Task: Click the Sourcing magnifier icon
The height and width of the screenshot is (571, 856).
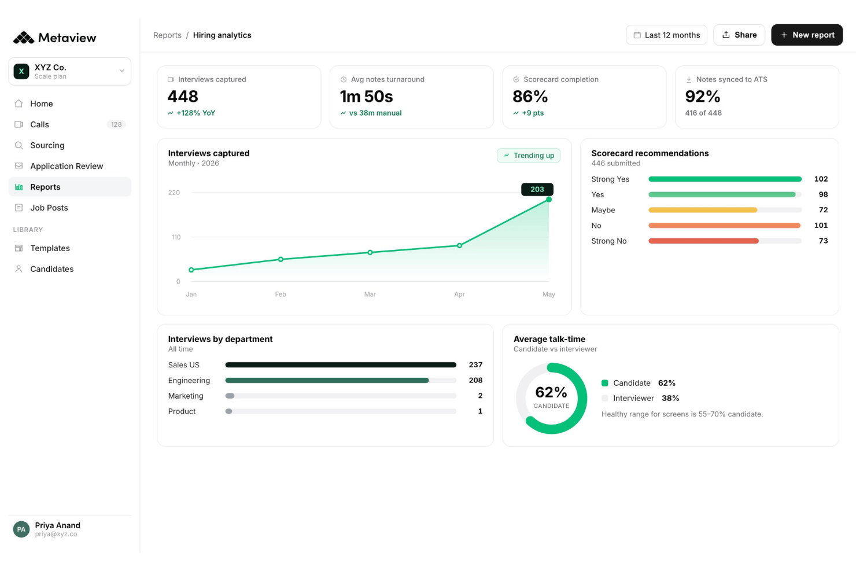Action: [x=19, y=145]
